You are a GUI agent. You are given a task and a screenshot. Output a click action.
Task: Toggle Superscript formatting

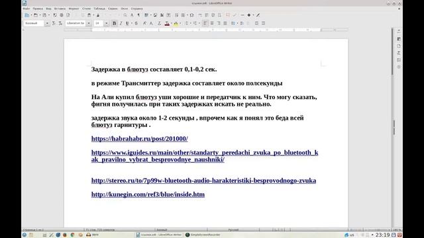click(x=144, y=23)
